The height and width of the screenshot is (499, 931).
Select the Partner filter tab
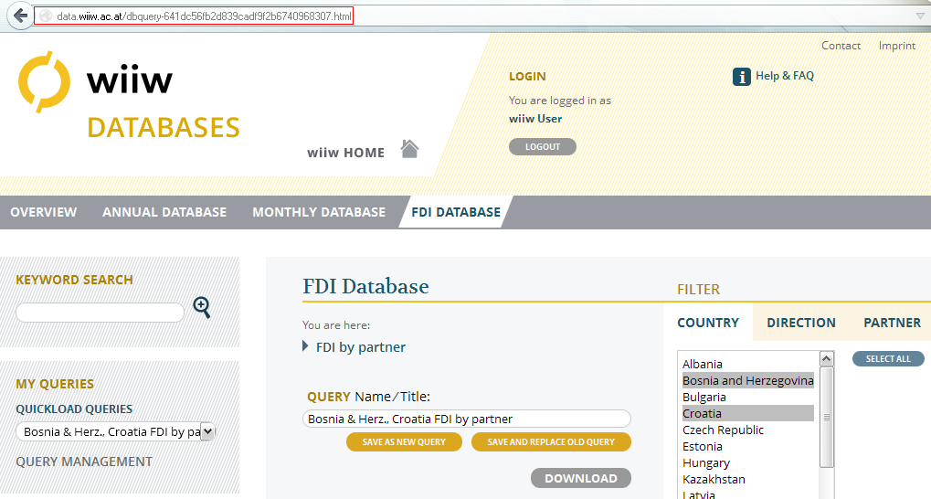(x=892, y=323)
